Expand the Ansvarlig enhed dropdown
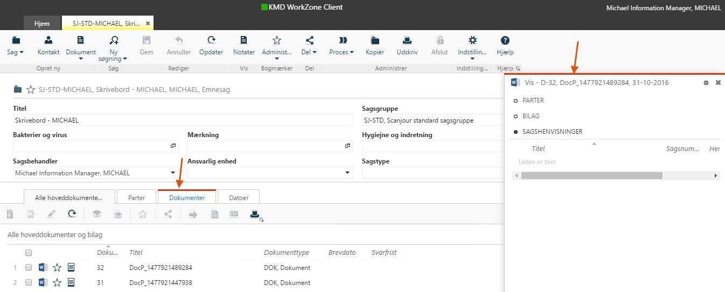Viewport: 725px width, 292px height. [x=347, y=173]
